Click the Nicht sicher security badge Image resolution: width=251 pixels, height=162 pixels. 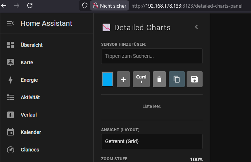109,6
